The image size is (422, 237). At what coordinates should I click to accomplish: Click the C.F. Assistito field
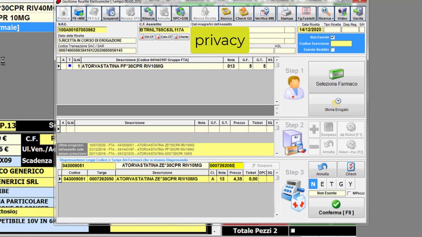click(164, 30)
